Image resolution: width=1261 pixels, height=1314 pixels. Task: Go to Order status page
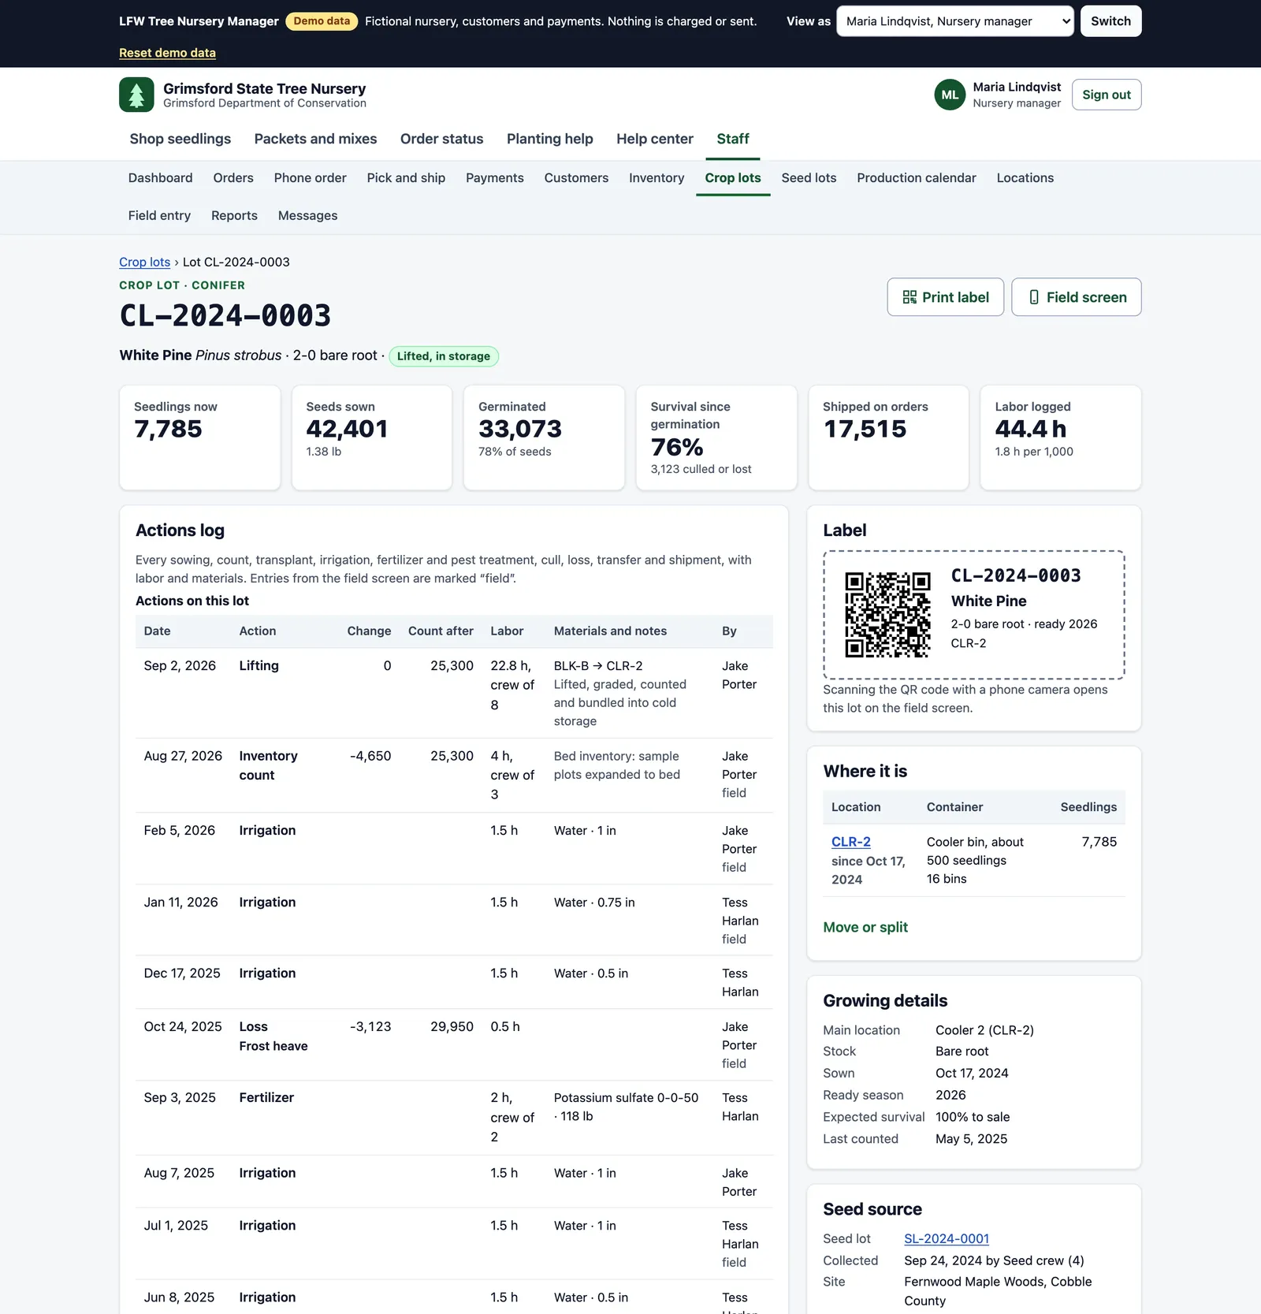click(x=441, y=139)
